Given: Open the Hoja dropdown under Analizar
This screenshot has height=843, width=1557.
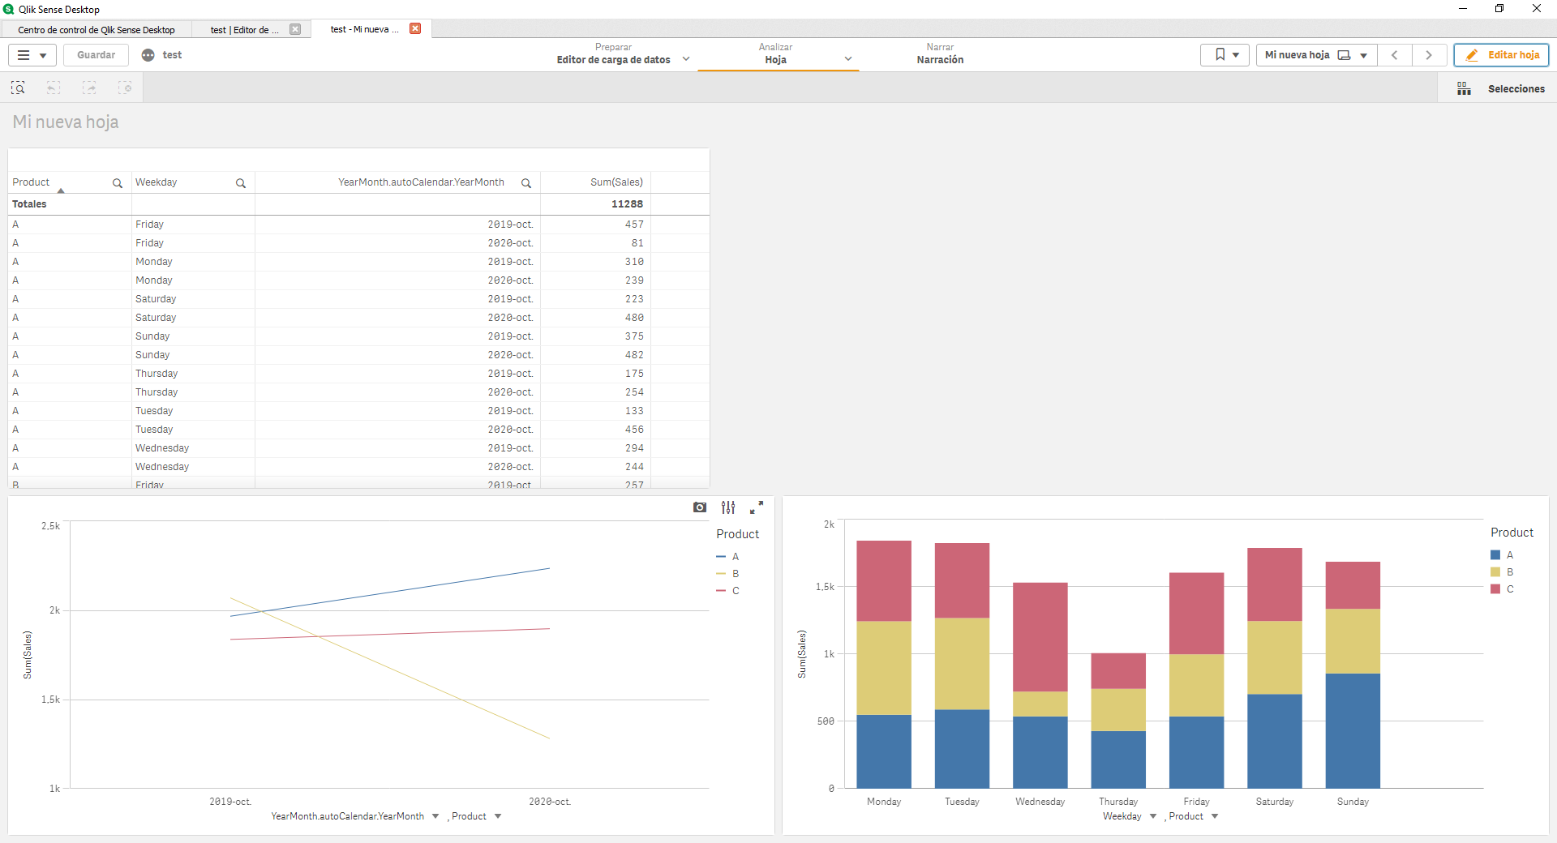Looking at the screenshot, I should point(848,59).
